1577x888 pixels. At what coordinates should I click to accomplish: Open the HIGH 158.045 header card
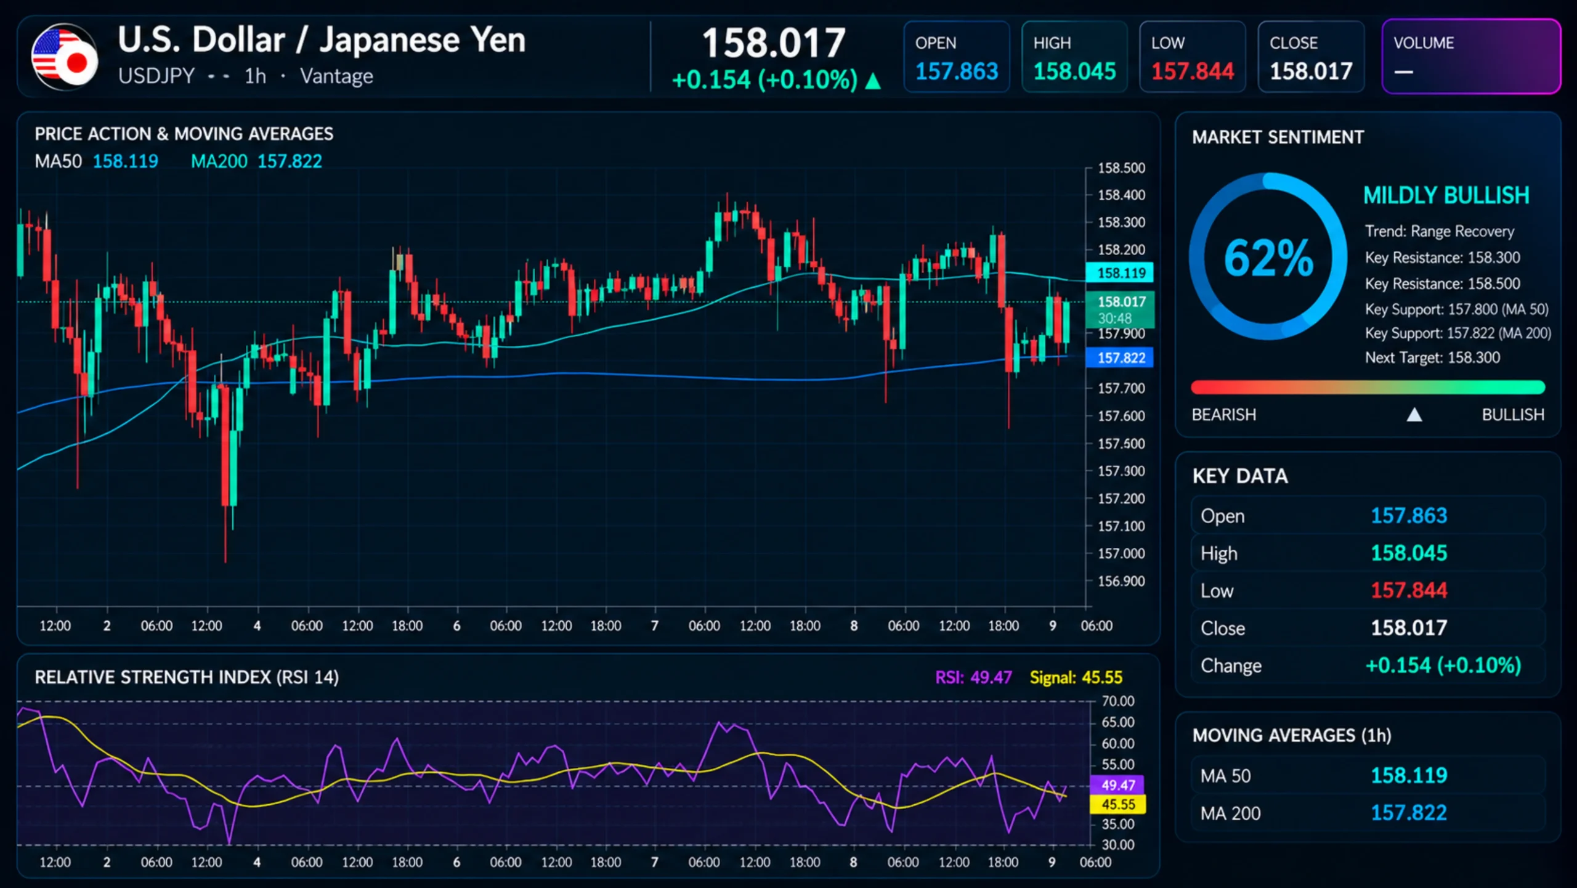[x=1074, y=57]
